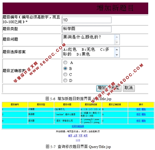The height and width of the screenshot is (150, 155).
Task: Open page number 3 link
Action: pos(79,140)
